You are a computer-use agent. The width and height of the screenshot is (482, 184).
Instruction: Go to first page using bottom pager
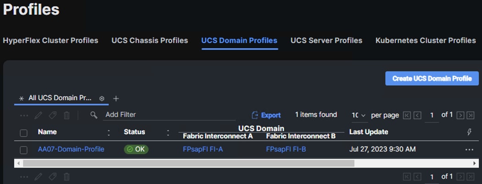pos(407,177)
